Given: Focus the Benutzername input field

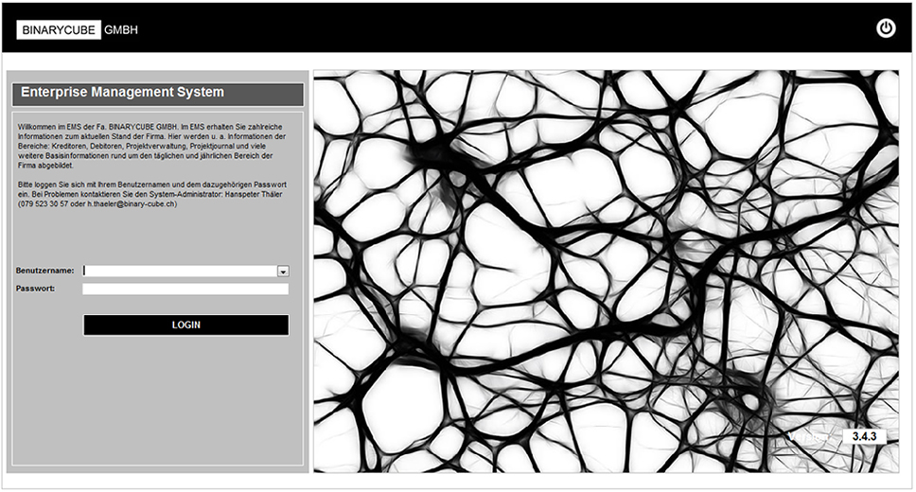Looking at the screenshot, I should click(180, 271).
